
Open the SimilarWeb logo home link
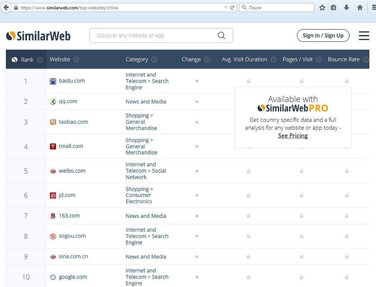(x=39, y=36)
